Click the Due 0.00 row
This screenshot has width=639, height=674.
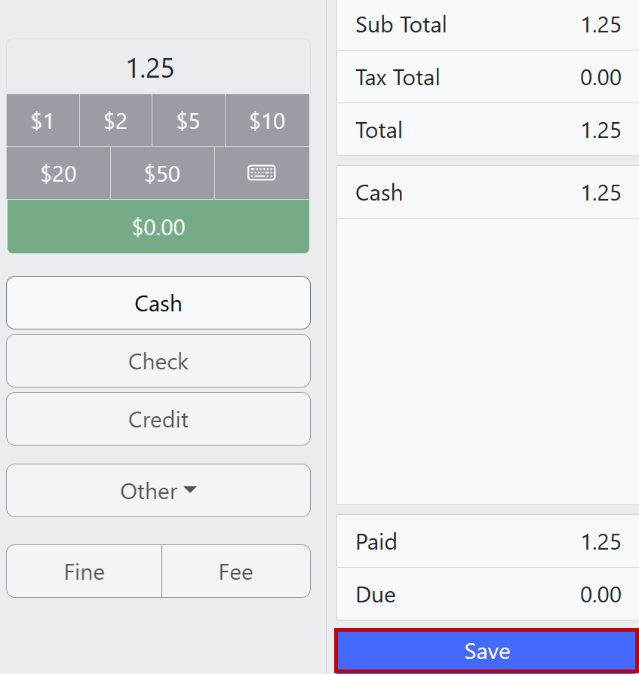[x=487, y=595]
